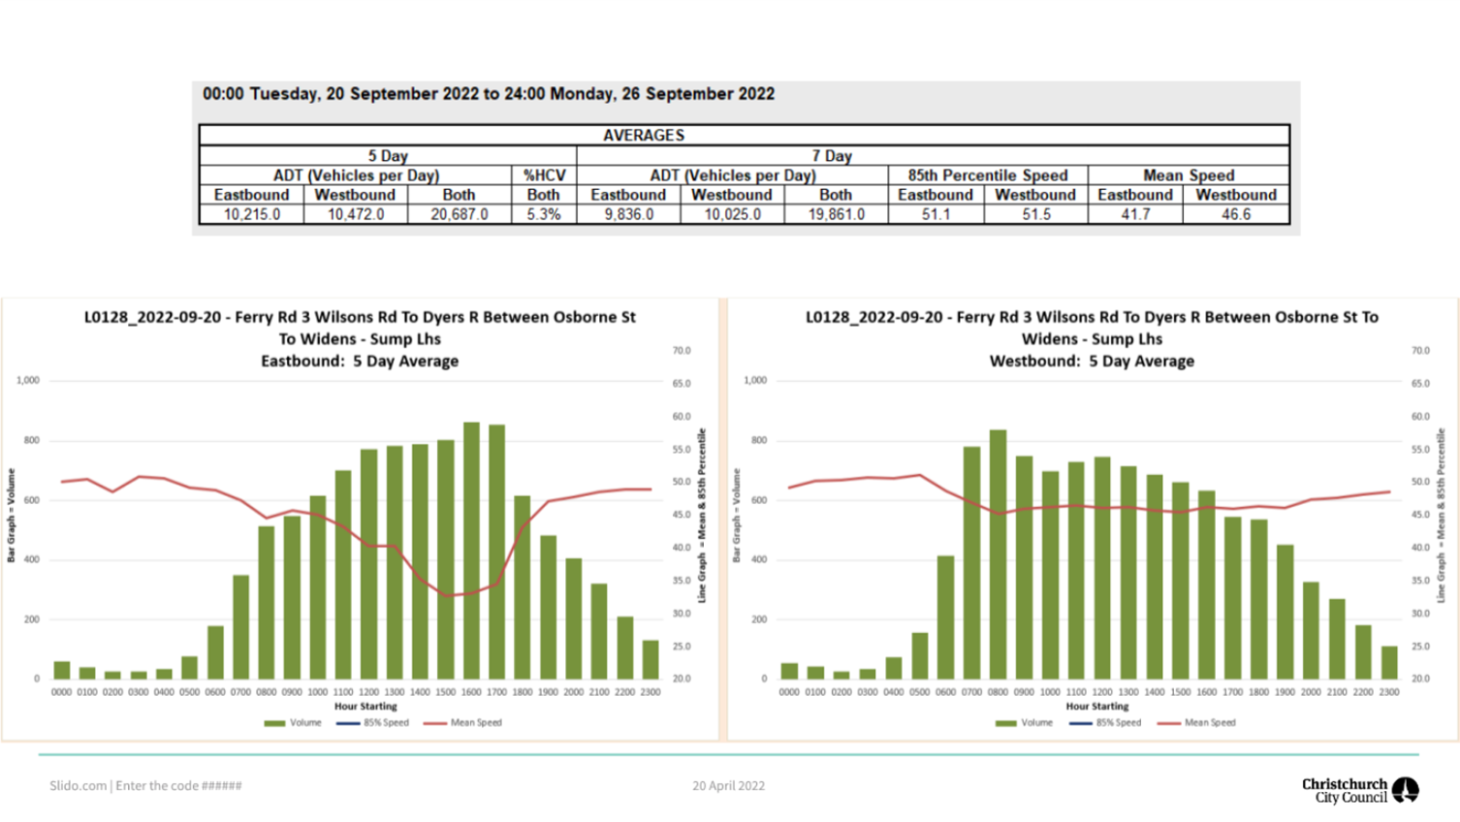This screenshot has width=1460, height=822.
Task: Click the Eastbound 5 Day Average chart title
Action: pyautogui.click(x=362, y=360)
